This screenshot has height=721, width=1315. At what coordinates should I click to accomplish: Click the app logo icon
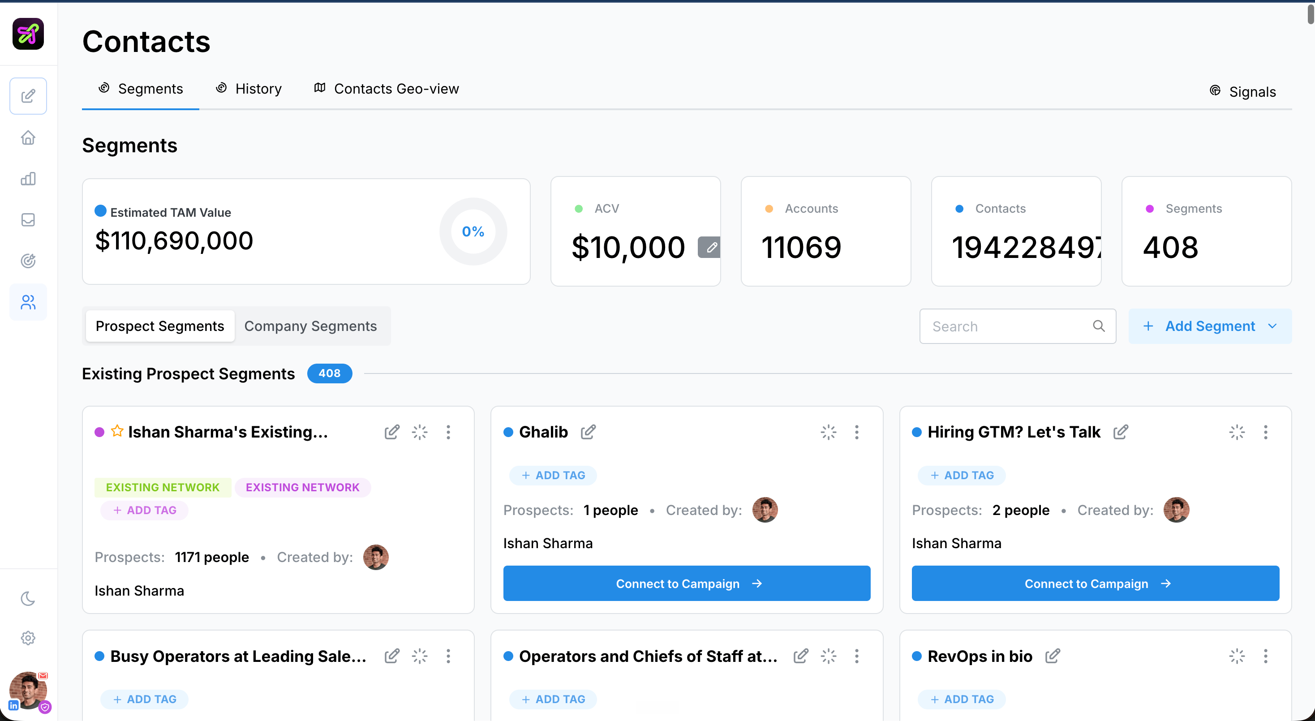[x=28, y=34]
